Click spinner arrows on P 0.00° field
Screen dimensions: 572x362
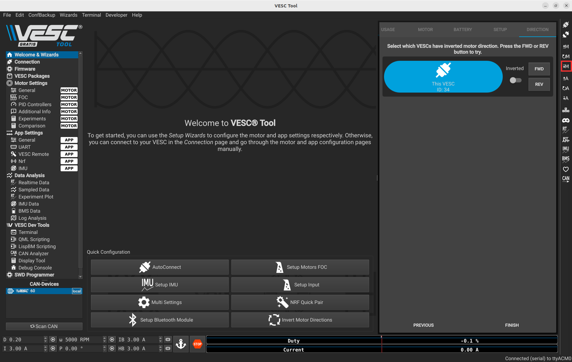click(x=105, y=348)
